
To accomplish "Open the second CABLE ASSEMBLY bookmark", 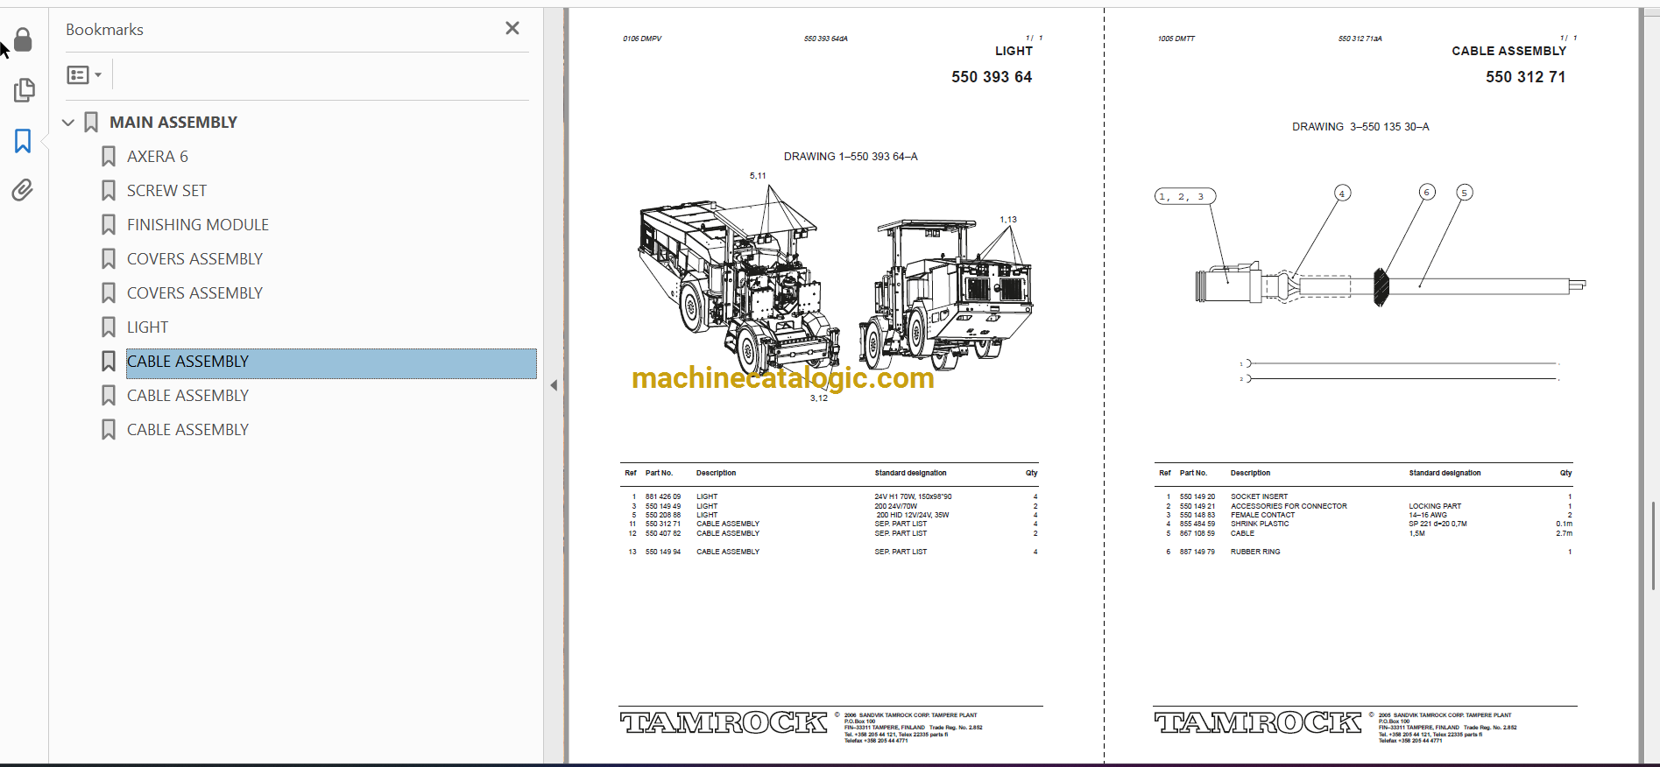I will point(187,396).
